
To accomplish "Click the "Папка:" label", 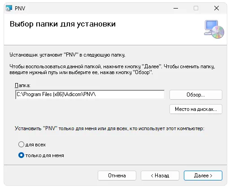I will pos(22,85).
